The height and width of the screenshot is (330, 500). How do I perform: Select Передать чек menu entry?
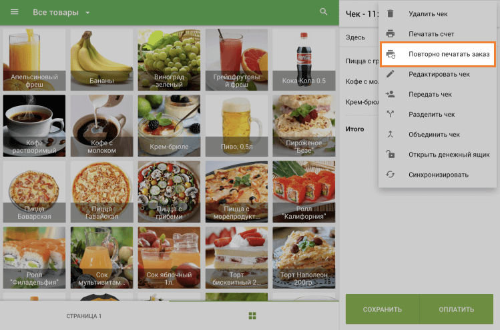pos(430,94)
